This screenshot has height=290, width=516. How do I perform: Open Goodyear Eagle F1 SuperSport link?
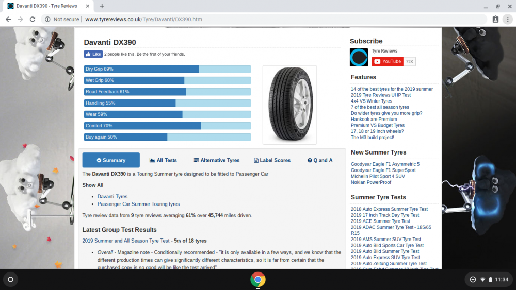(383, 170)
